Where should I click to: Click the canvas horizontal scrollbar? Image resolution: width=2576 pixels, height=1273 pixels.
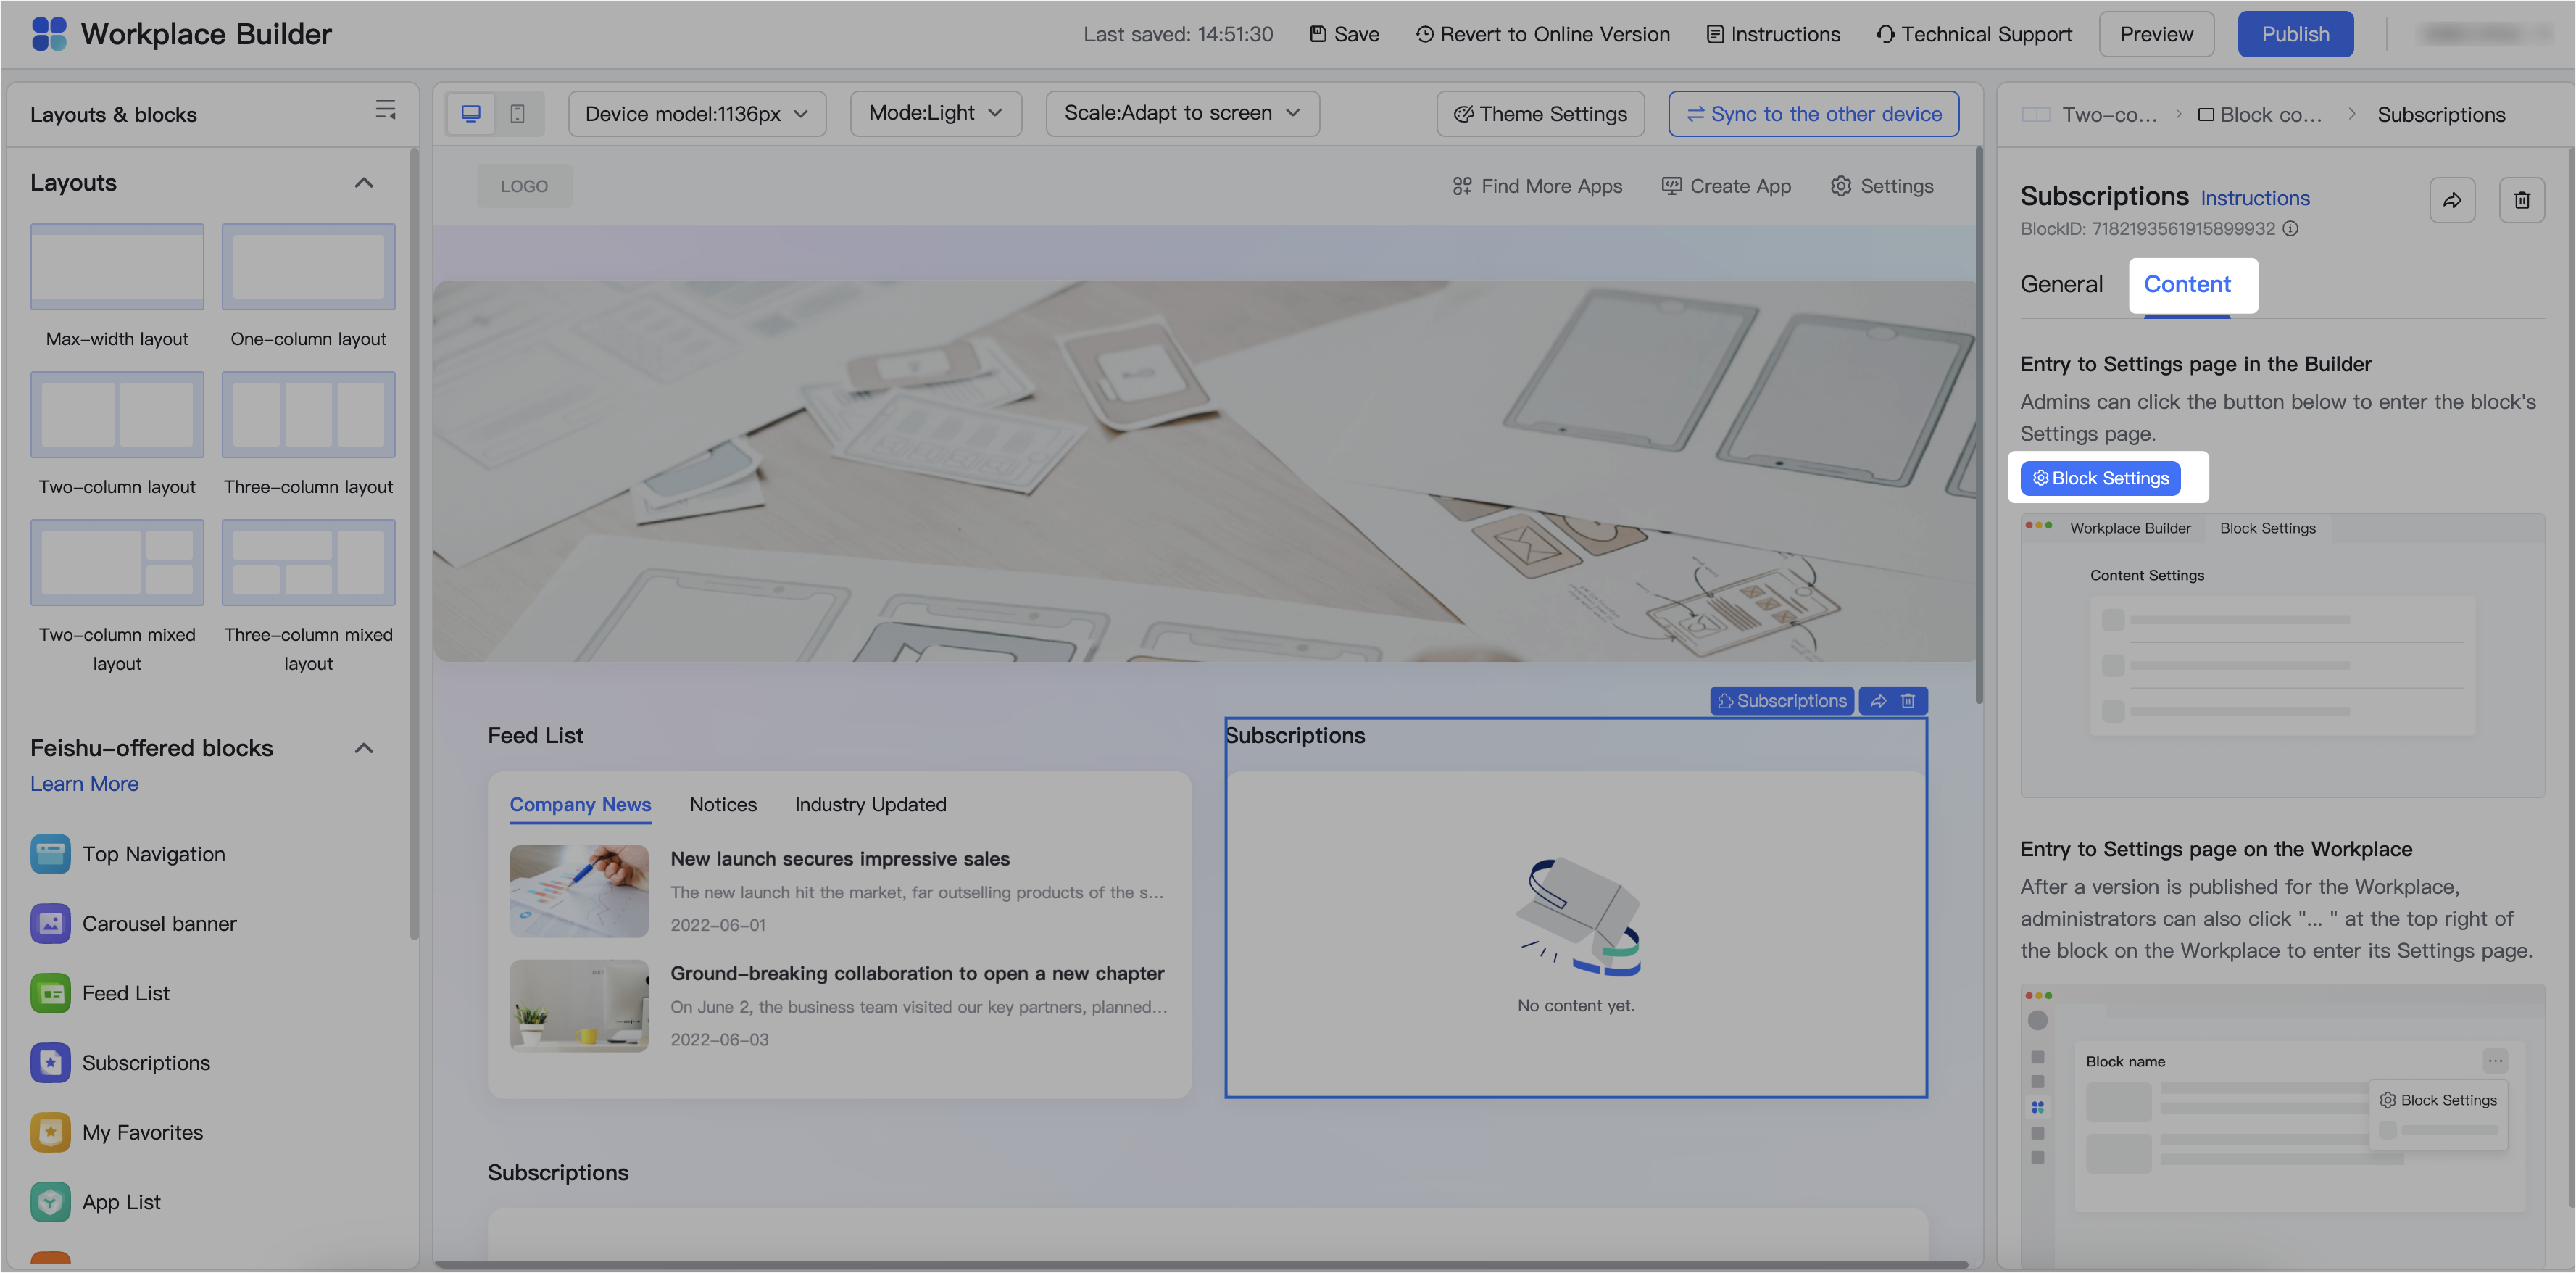[x=1203, y=1265]
